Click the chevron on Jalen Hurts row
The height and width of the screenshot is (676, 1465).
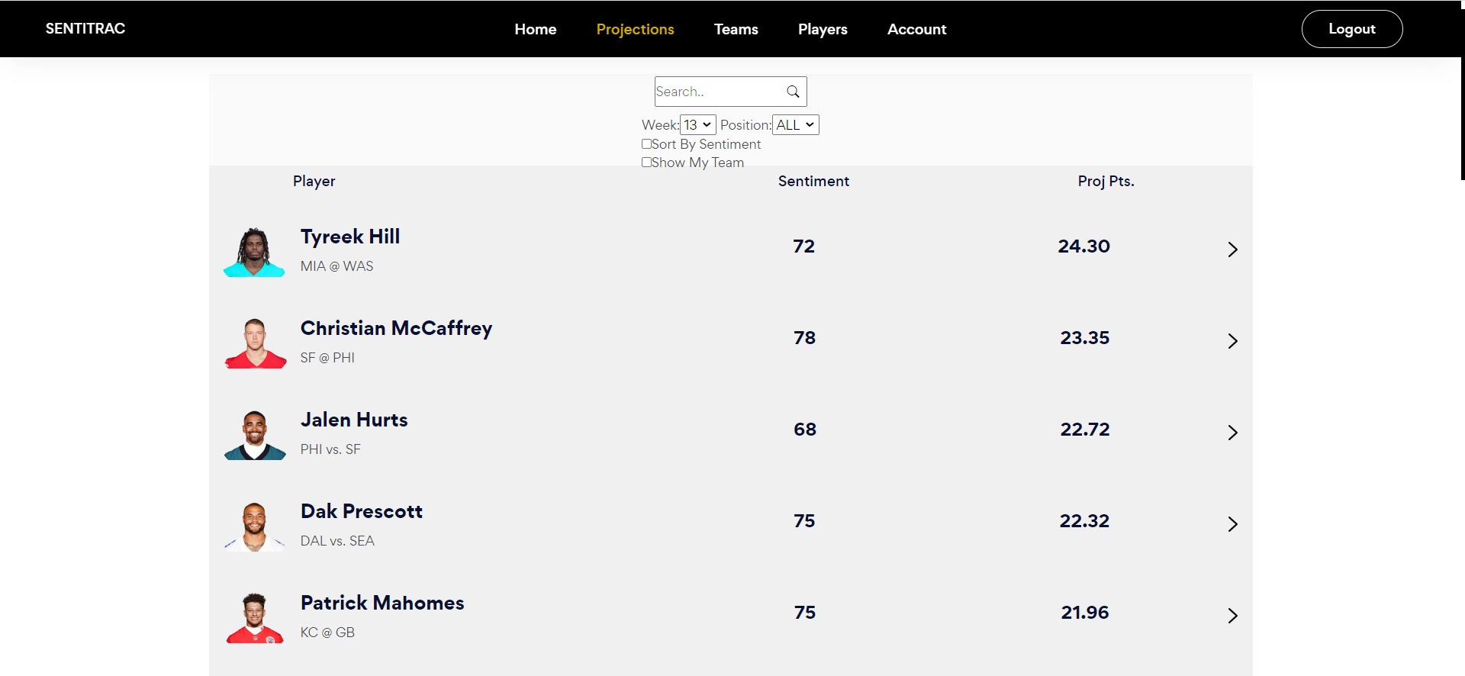pos(1232,433)
